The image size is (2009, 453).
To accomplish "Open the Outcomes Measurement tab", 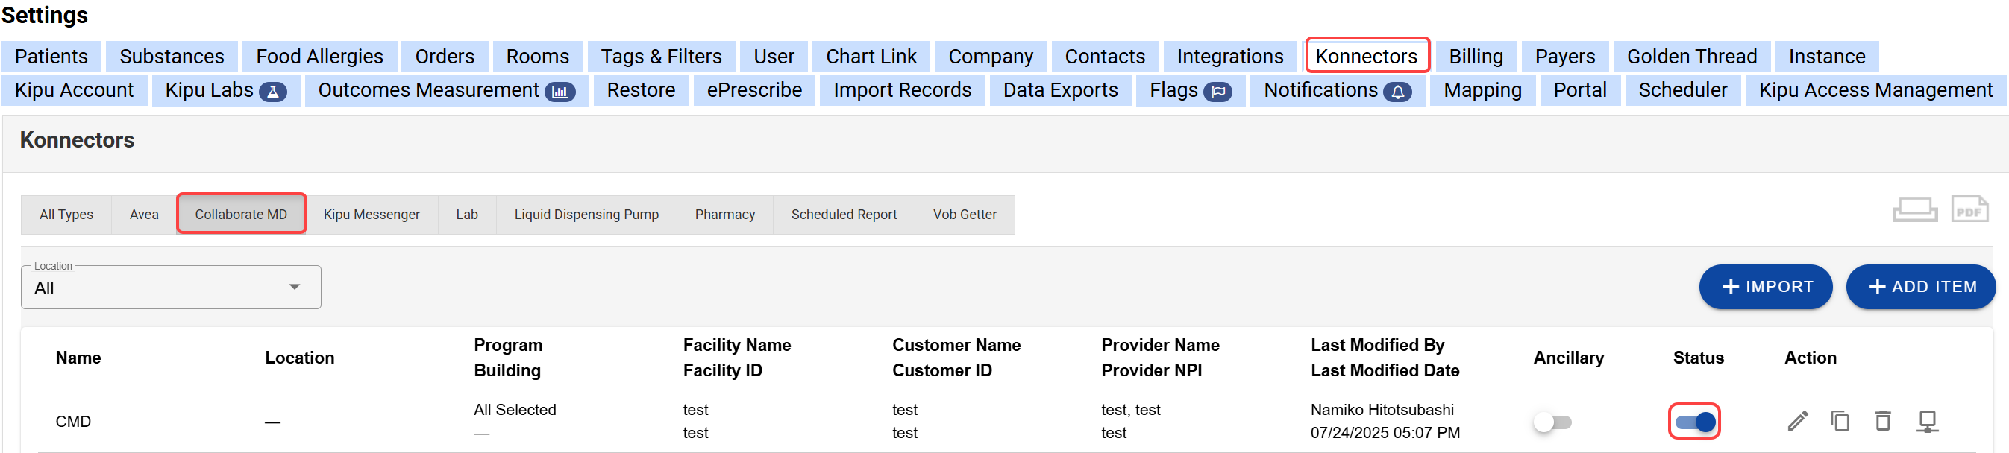I will (445, 90).
